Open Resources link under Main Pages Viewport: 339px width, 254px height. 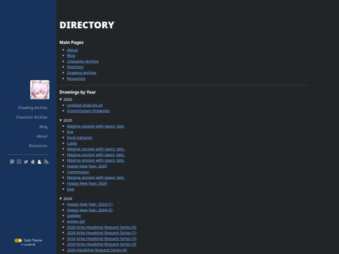click(76, 78)
